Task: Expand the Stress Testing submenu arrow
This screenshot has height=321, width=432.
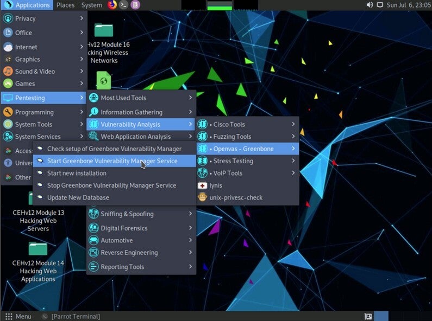Action: coord(293,161)
